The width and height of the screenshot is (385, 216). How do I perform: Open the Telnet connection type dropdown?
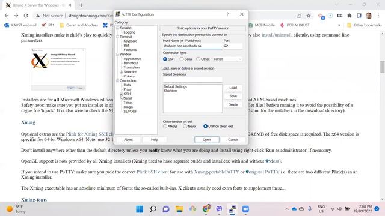(227, 59)
